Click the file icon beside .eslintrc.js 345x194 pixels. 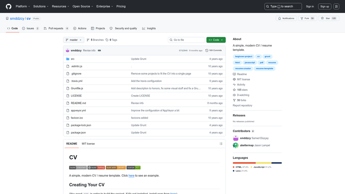pyautogui.click(x=68, y=66)
